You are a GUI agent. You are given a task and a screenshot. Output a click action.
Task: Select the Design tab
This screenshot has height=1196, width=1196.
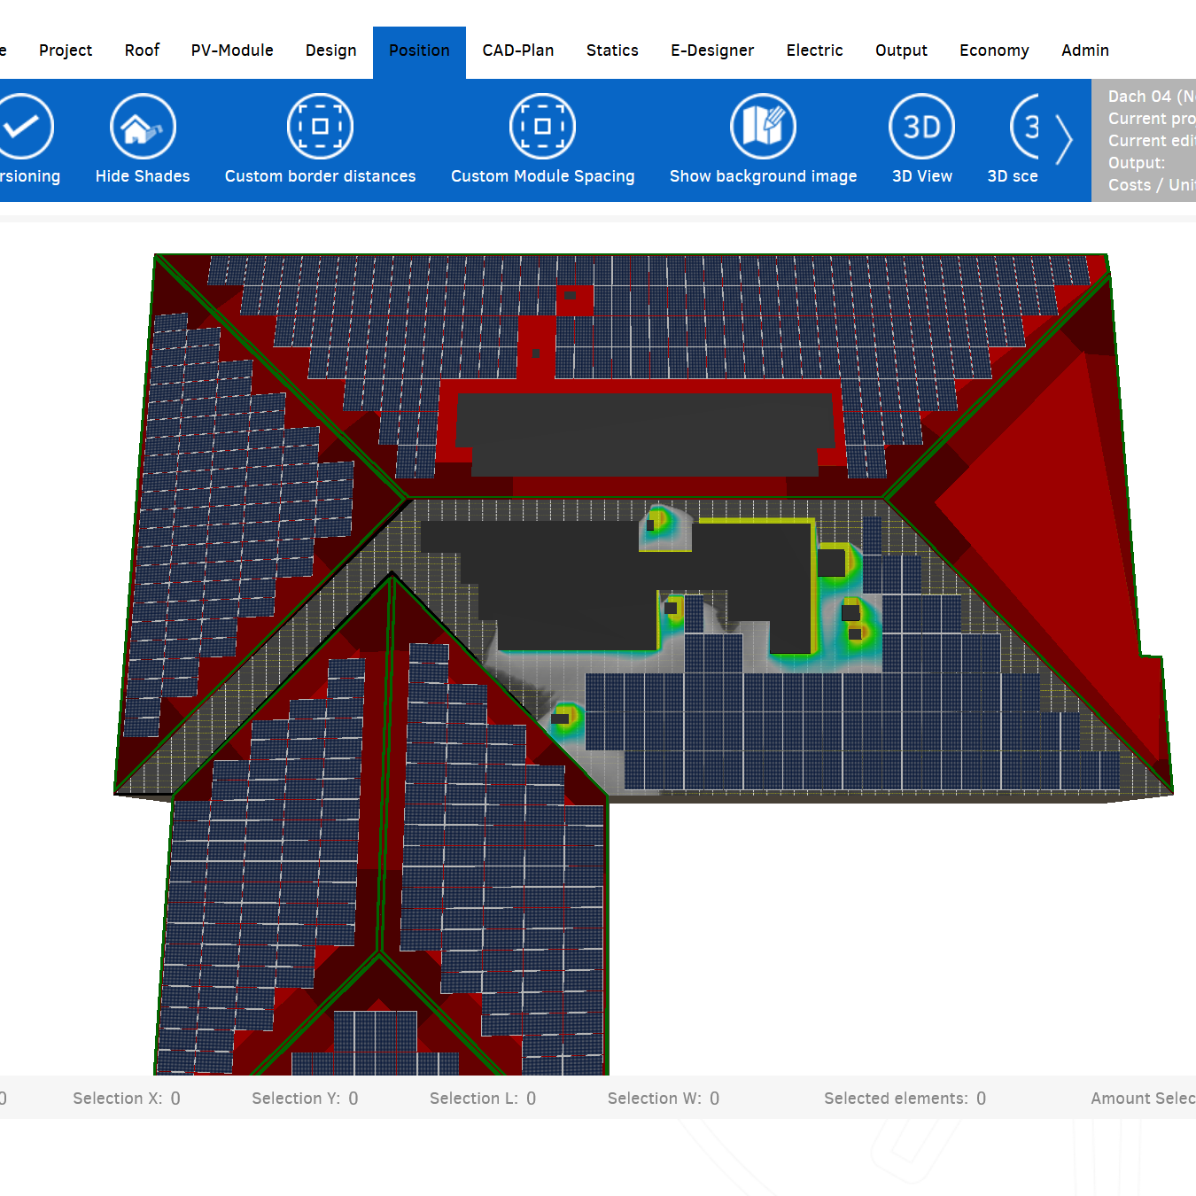(x=330, y=50)
